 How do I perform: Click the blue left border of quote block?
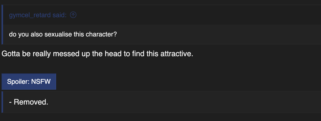point(2,25)
